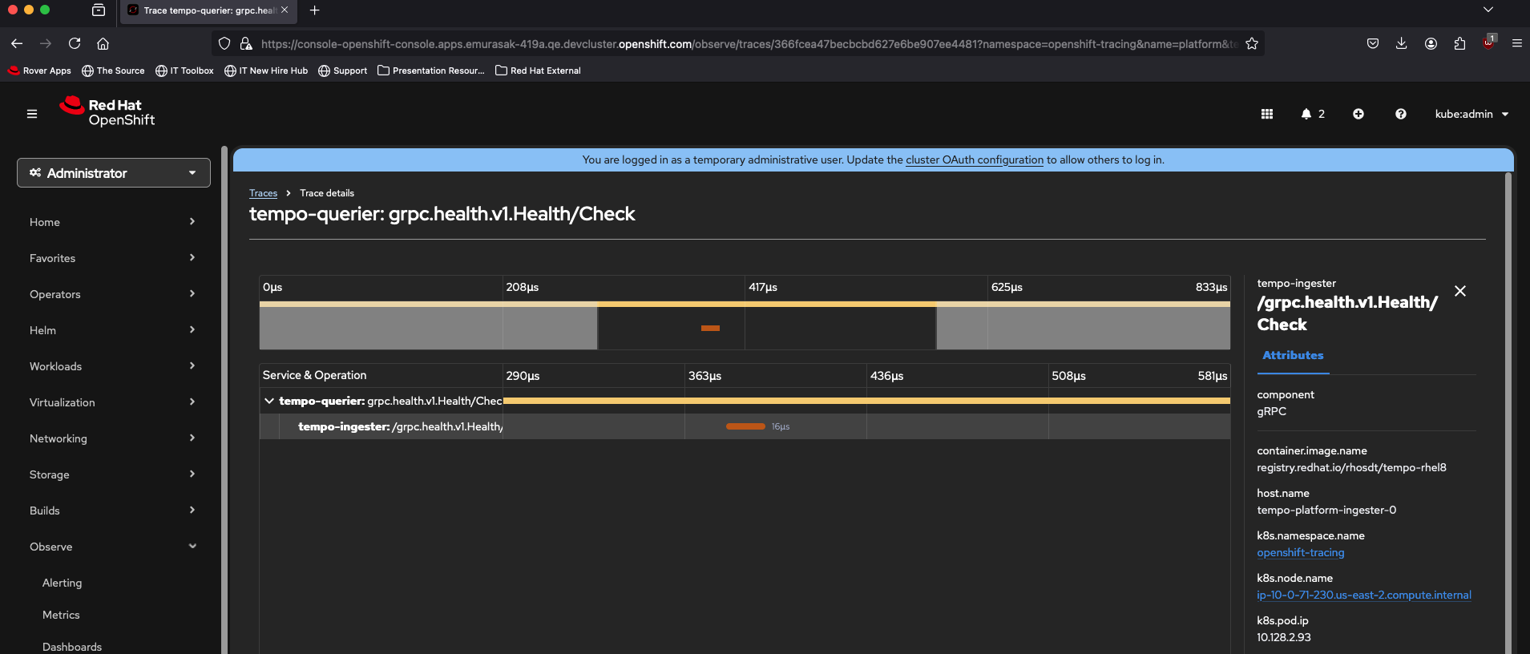List all open tabs with the chevron
The width and height of the screenshot is (1530, 654).
[1488, 10]
